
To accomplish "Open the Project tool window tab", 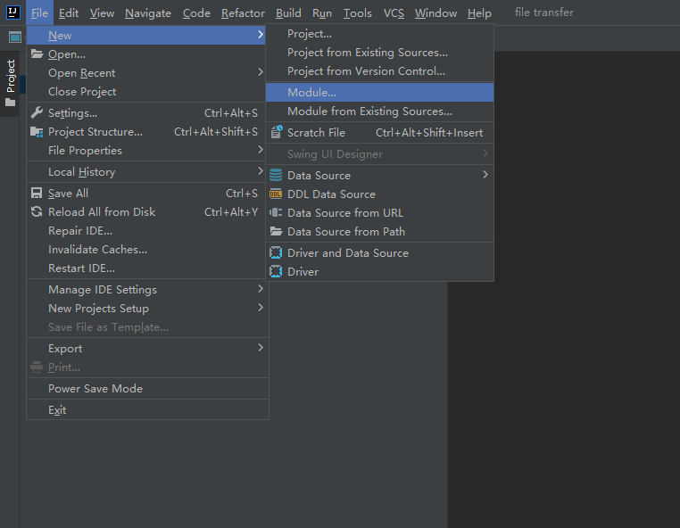I will (11, 77).
